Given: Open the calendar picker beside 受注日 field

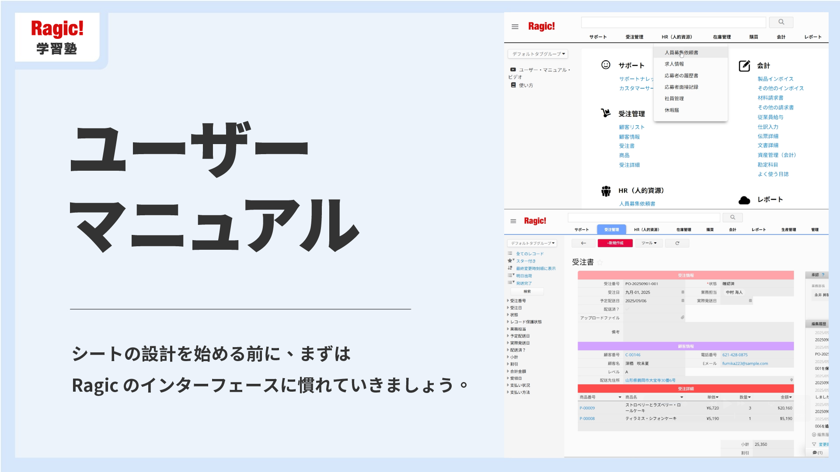Looking at the screenshot, I should (683, 292).
